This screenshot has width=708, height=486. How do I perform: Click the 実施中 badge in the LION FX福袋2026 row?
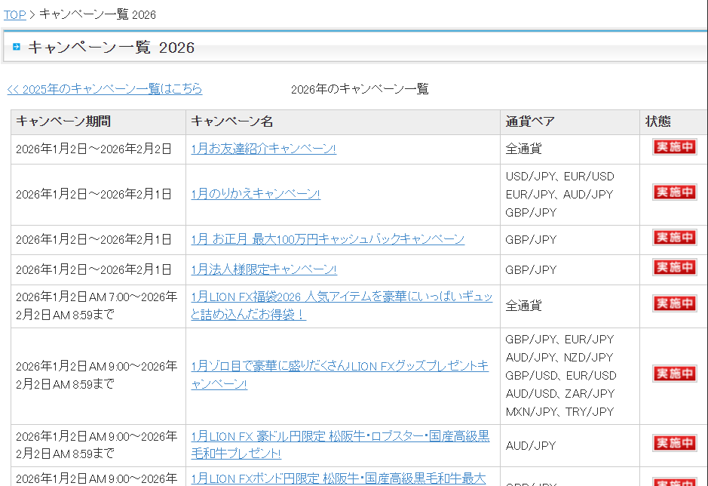tap(674, 303)
